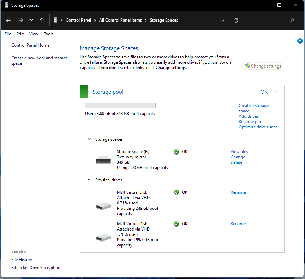Screen dimensions: 305x279
Task: Click the pool capacity usage bar
Action: coord(120,105)
